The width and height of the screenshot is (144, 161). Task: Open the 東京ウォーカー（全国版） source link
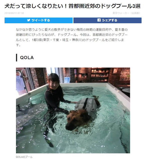(126, 13)
